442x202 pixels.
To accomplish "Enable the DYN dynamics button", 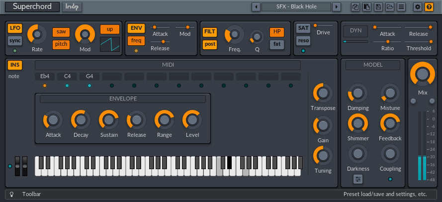I will coord(355,31).
